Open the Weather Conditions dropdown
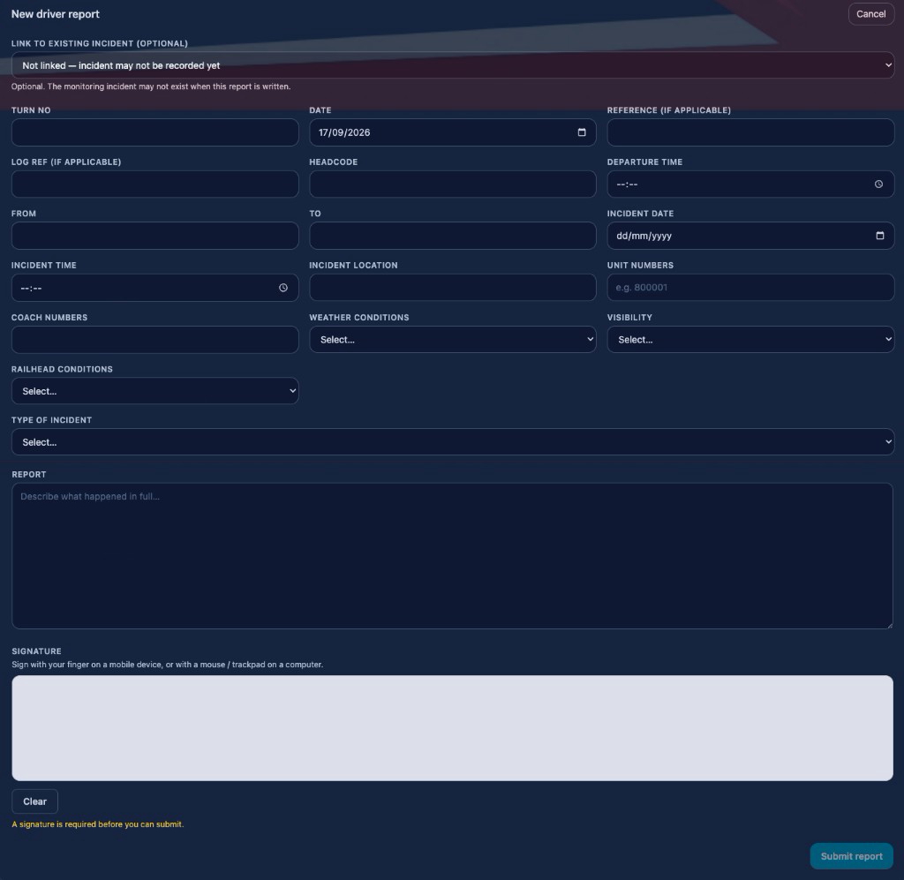The image size is (904, 880). coord(453,340)
